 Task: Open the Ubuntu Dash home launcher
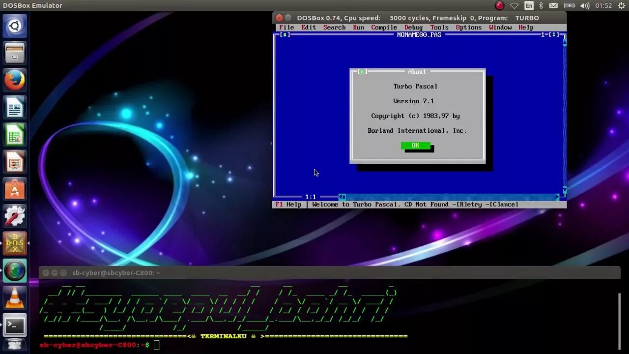point(15,26)
